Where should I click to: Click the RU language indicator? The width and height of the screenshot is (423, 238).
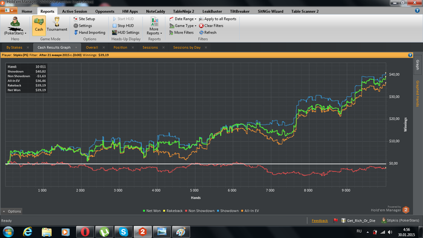click(x=359, y=231)
